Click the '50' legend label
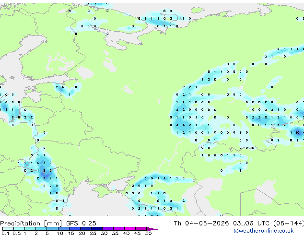 click(x=148, y=233)
